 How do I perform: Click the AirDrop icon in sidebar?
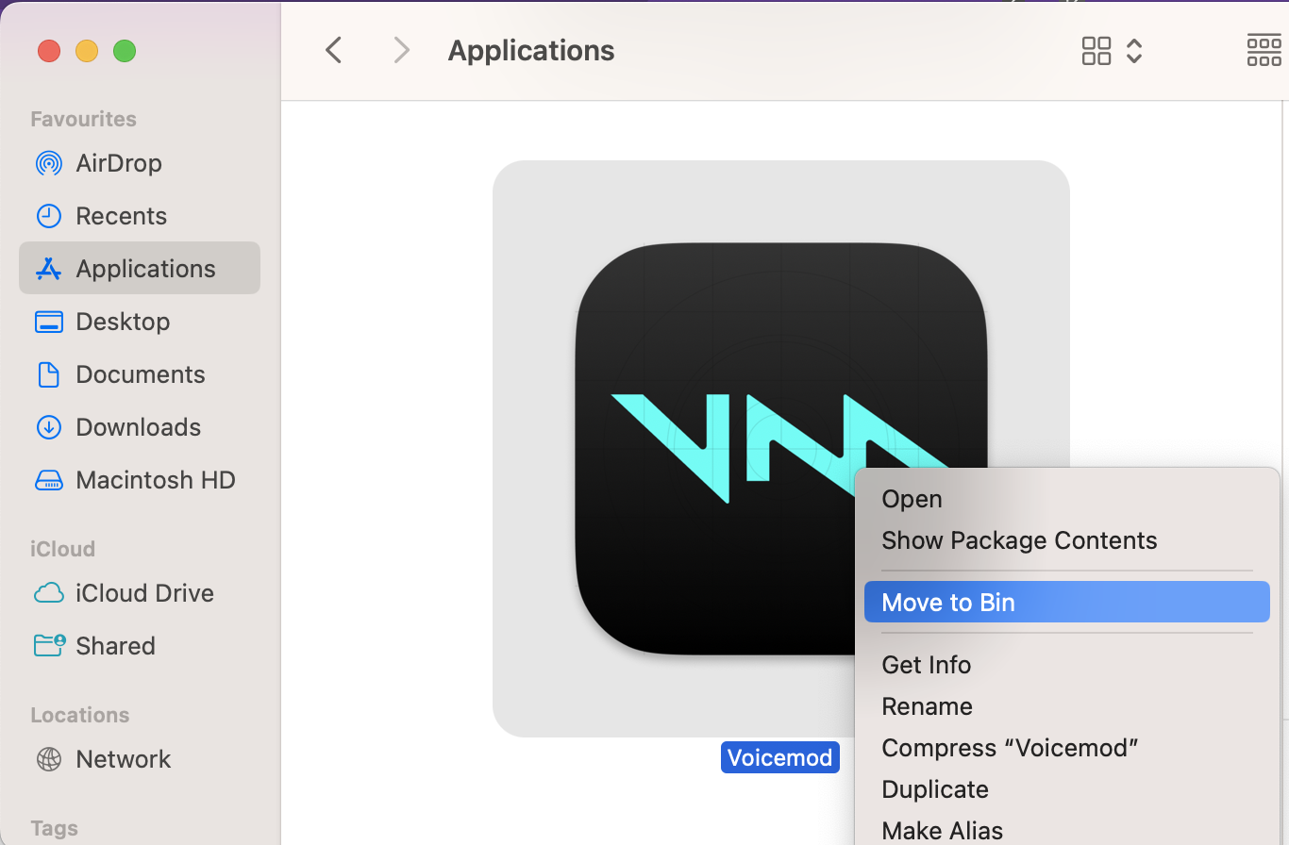(48, 163)
